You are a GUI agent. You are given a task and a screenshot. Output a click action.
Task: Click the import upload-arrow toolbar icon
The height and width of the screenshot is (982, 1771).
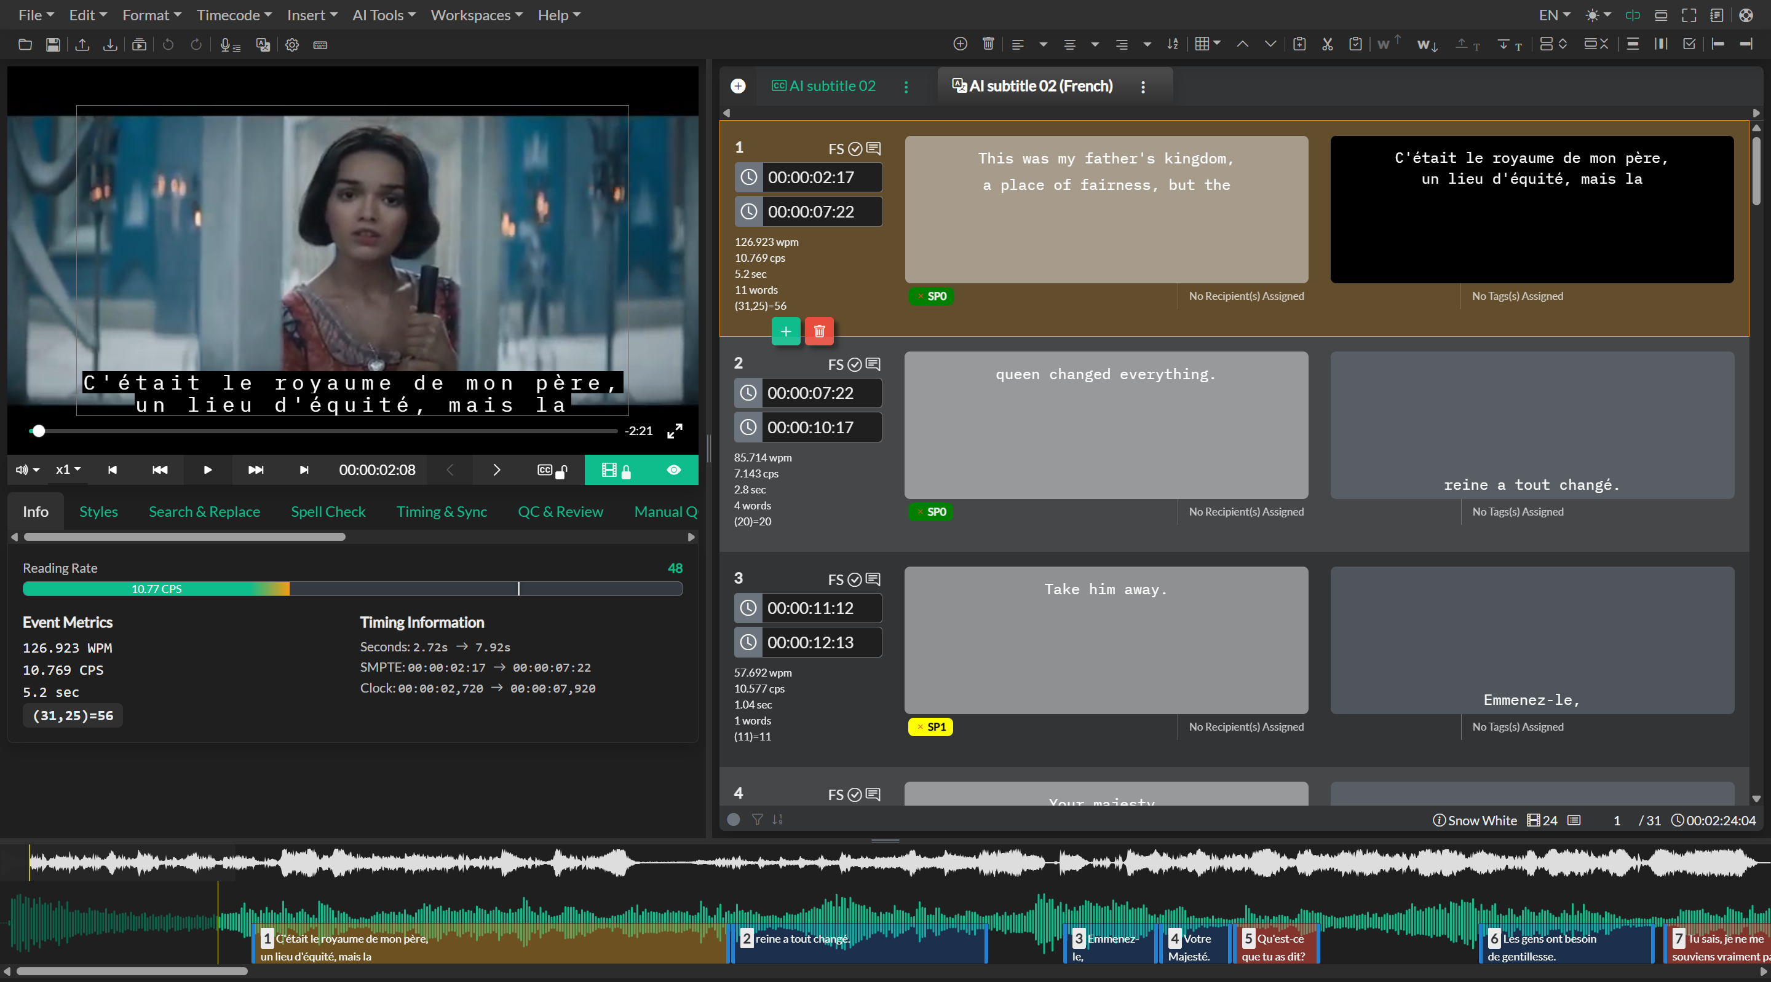pyautogui.click(x=82, y=45)
